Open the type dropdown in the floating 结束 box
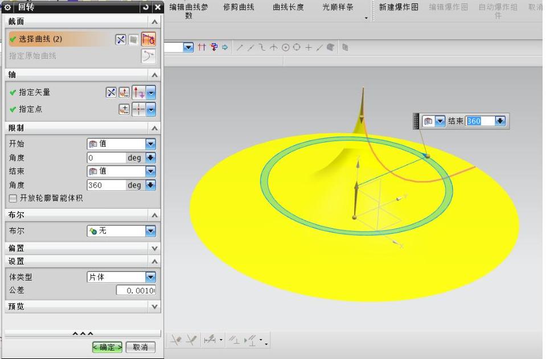The height and width of the screenshot is (359, 546). tap(440, 121)
